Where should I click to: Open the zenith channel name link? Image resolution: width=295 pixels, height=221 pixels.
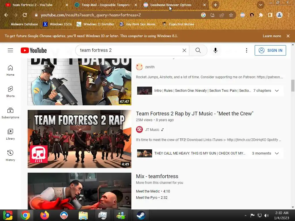click(150, 67)
